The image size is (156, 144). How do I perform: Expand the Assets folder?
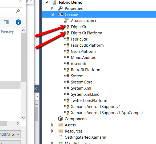tap(52, 125)
